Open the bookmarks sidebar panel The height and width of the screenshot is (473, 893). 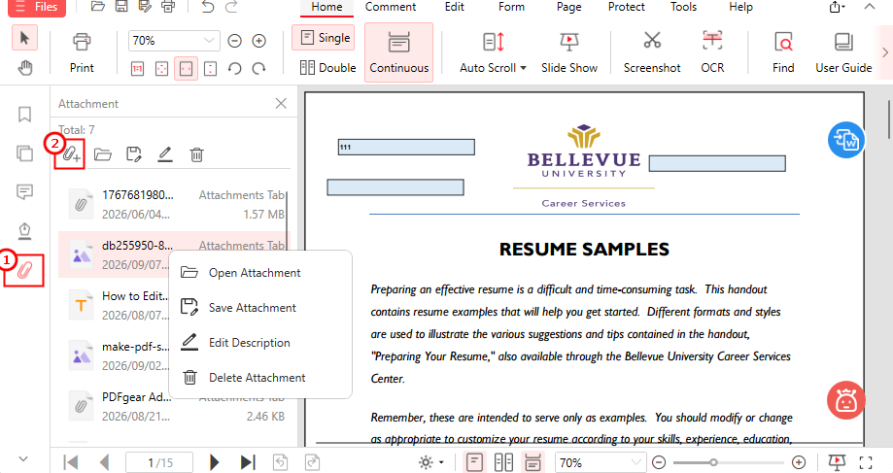point(24,115)
